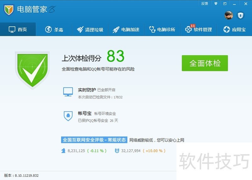
Task: Click the 实时防护 monitor icon
Action: tap(68, 92)
